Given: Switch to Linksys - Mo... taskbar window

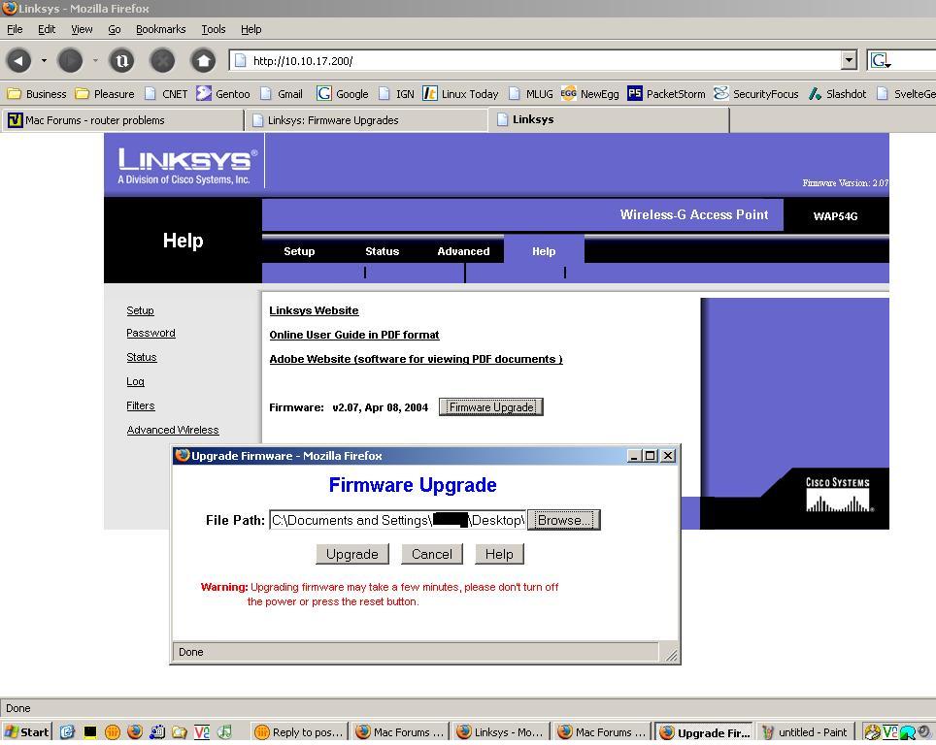Looking at the screenshot, I should [501, 731].
